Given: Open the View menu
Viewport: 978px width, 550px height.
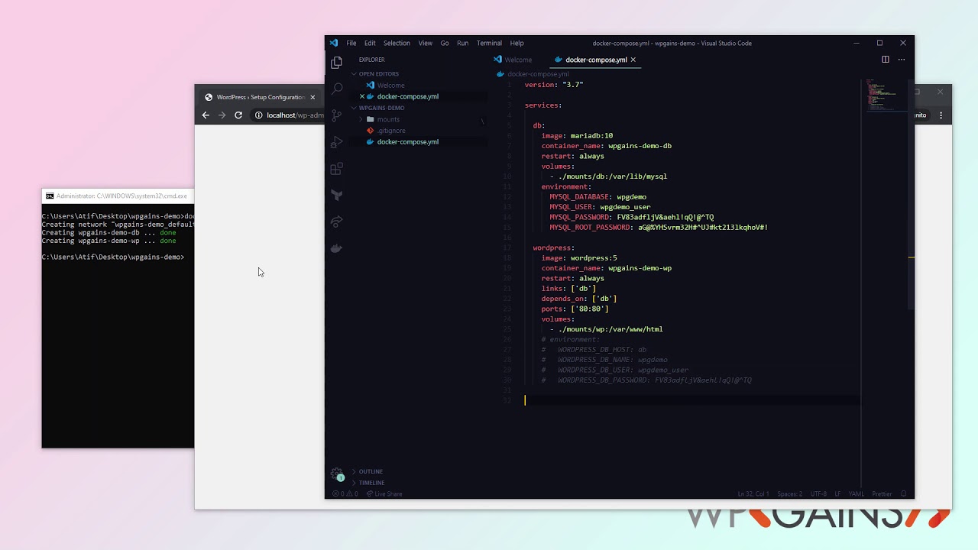Looking at the screenshot, I should pos(426,43).
